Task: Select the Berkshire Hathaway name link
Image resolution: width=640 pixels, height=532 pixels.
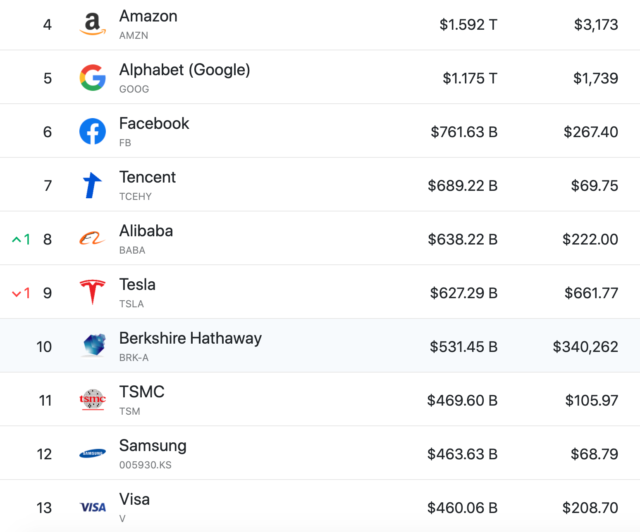Action: point(190,338)
